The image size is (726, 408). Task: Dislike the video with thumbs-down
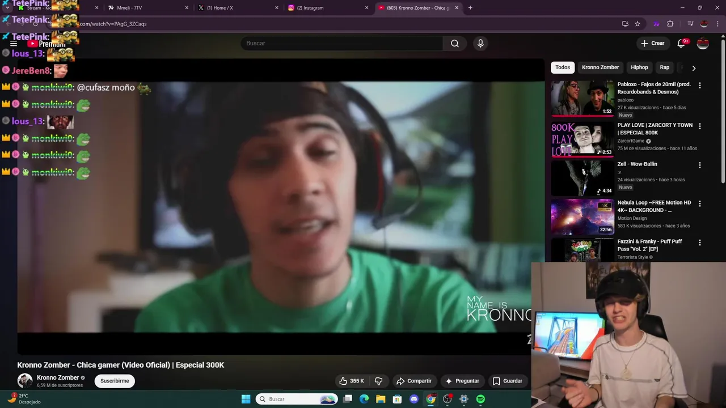pos(379,381)
